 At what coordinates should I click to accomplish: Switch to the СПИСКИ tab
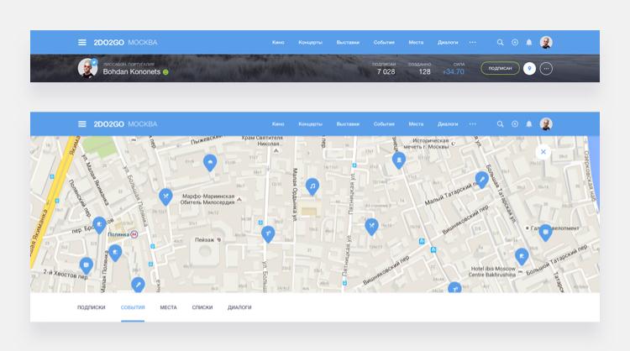pos(202,307)
